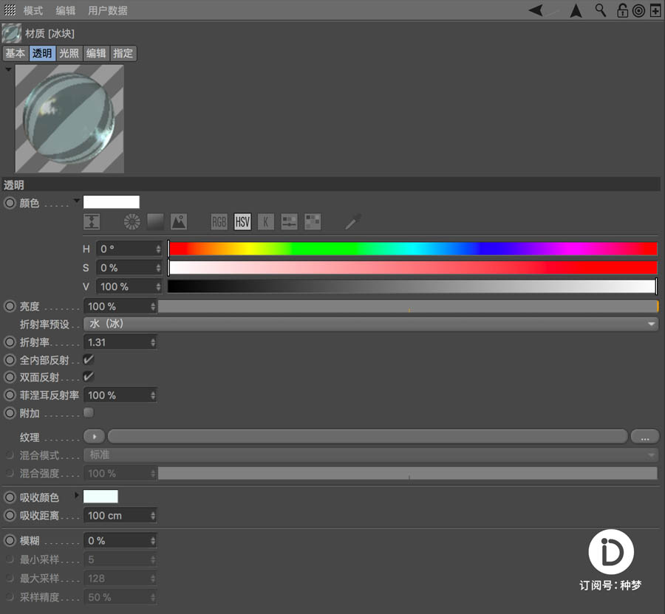Toggle the 吸收距离 animation dot

(x=10, y=515)
